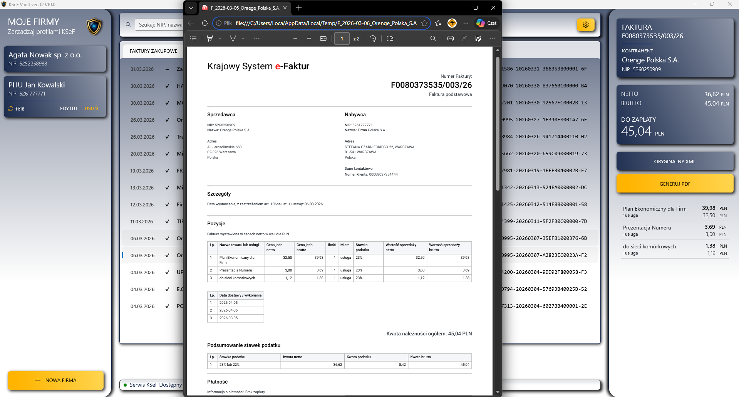The width and height of the screenshot is (739, 397).
Task: Click the PDF vertical scrollbar thumb
Action: [498, 123]
